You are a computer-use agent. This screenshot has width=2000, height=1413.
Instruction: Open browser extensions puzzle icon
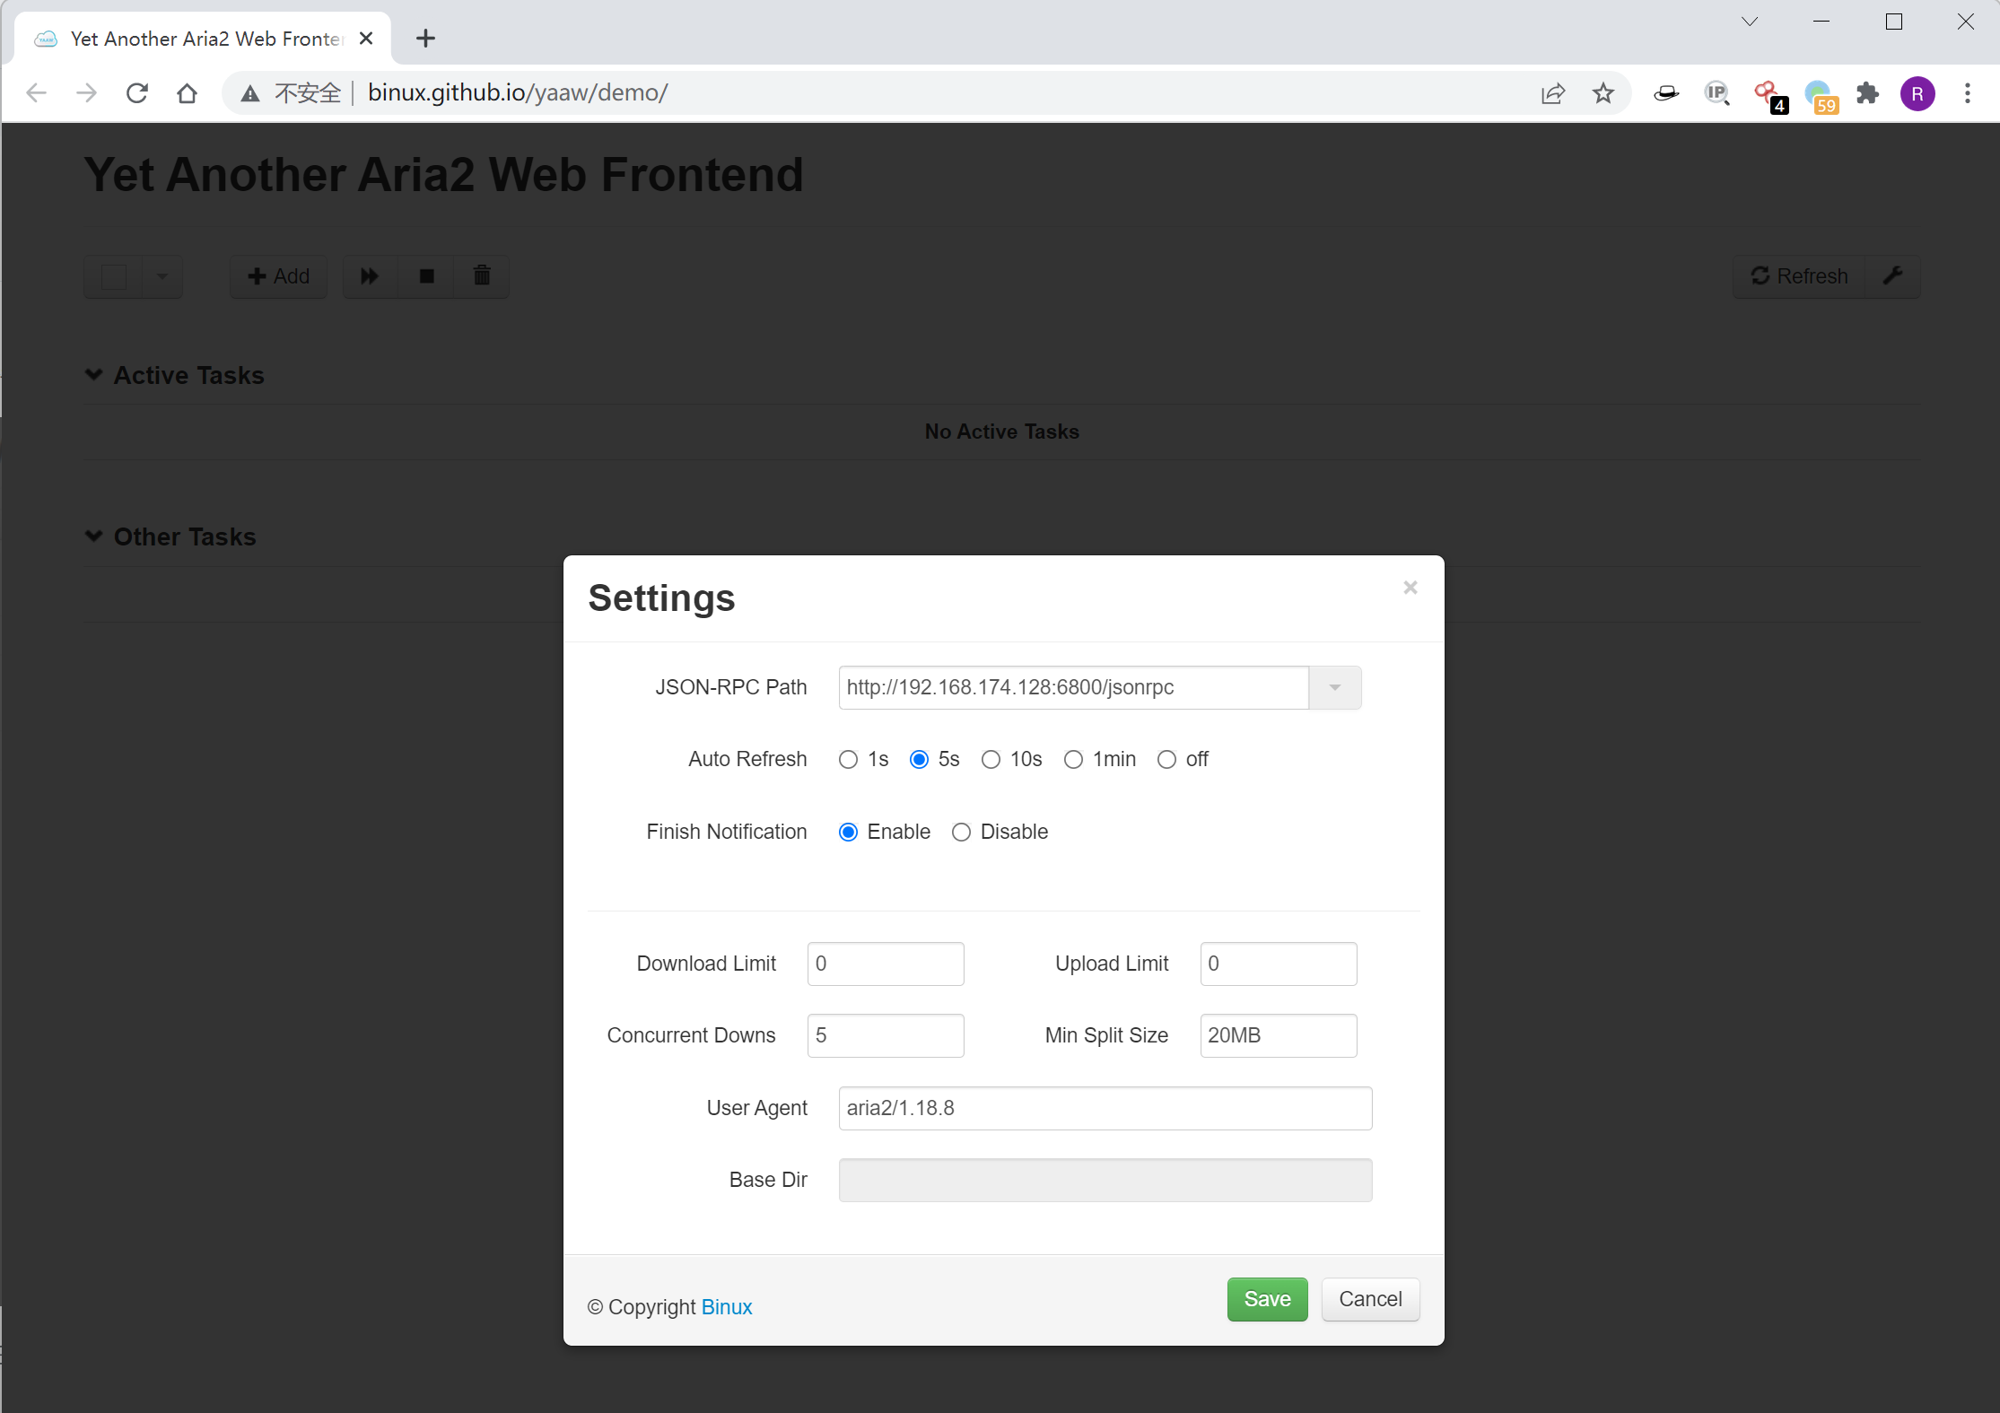tap(1868, 93)
